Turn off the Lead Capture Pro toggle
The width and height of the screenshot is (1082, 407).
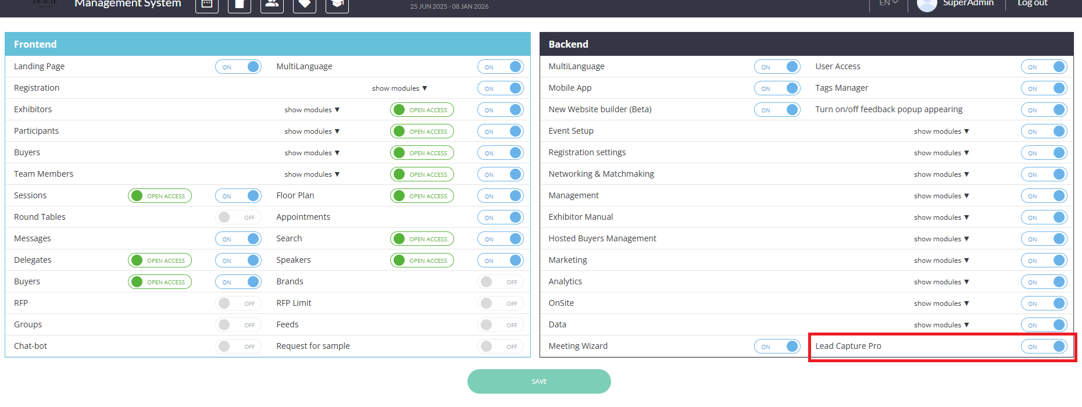[x=1044, y=347]
